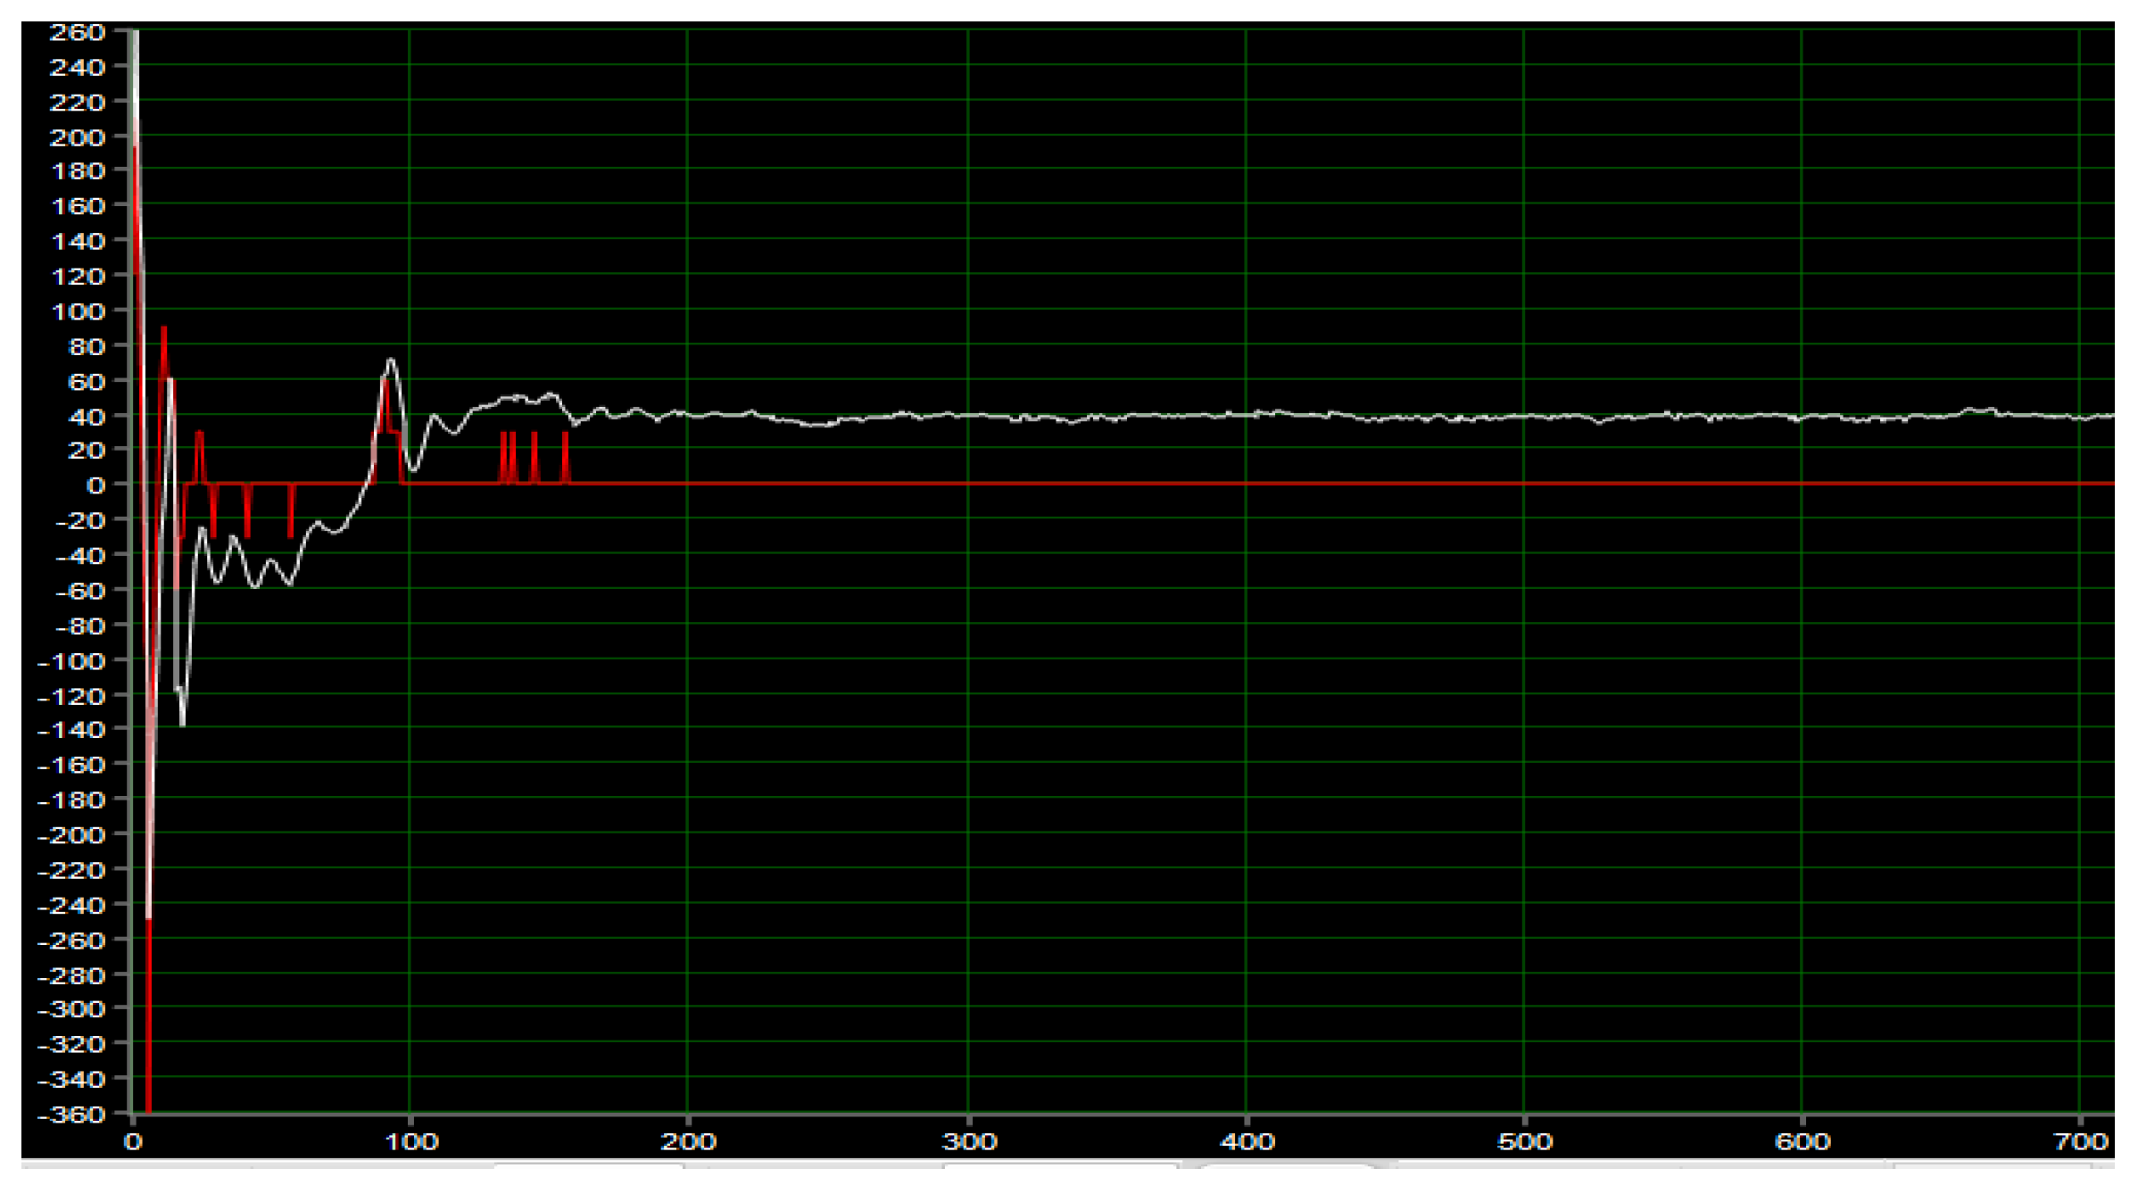Click the 100 label on y-axis
Screen dimensions: 2138x1177
click(x=77, y=311)
